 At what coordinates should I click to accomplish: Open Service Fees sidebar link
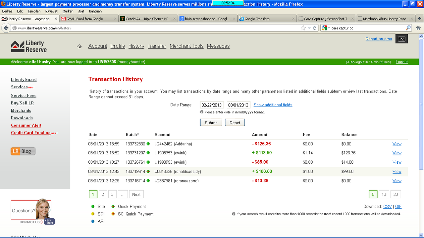tap(24, 96)
